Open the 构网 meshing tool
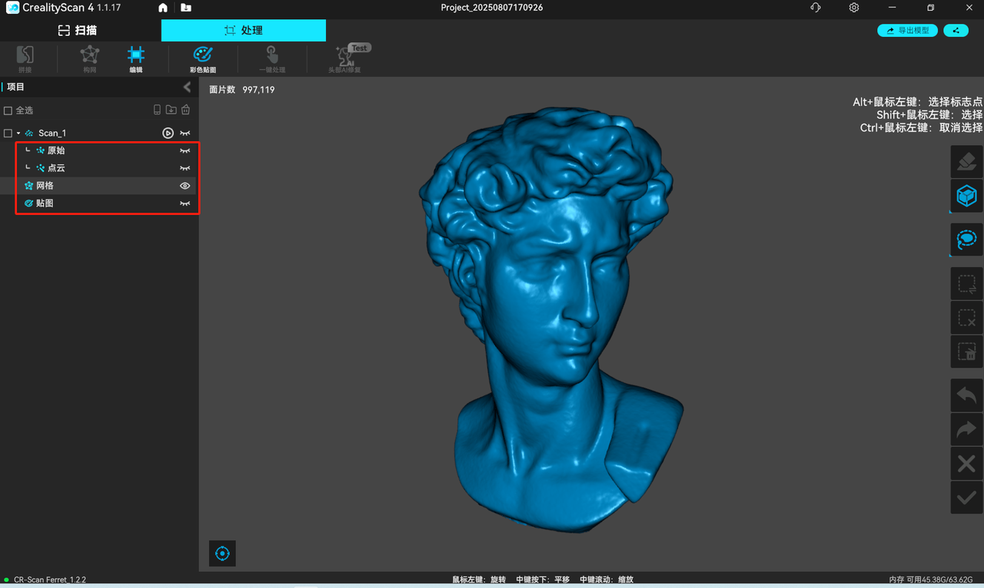Screen dimensions: 984x588 pos(90,59)
